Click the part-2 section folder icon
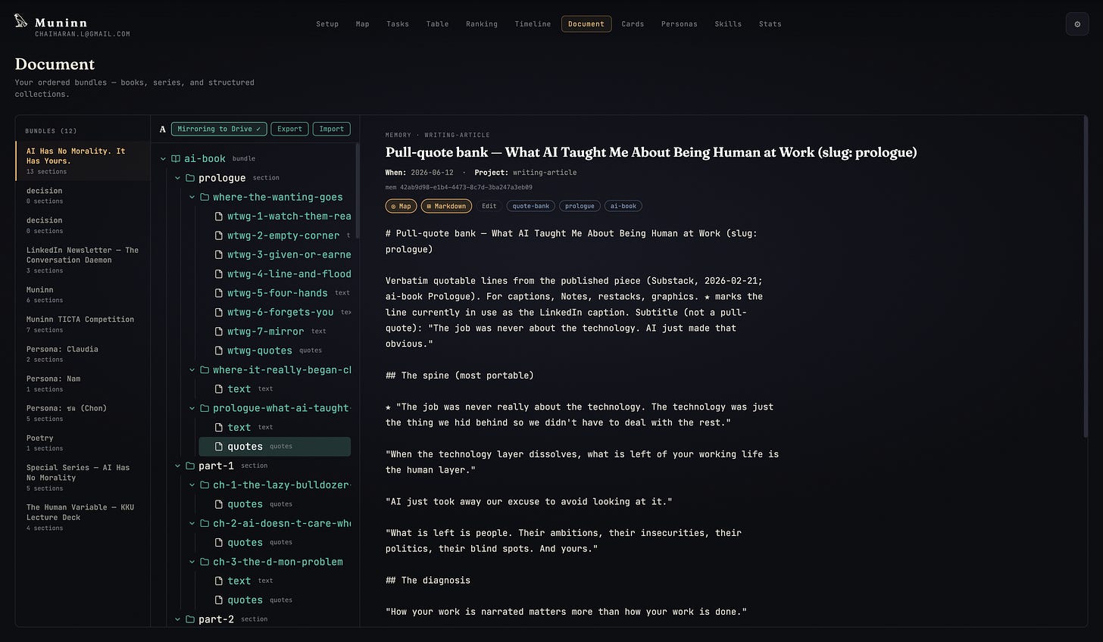1103x642 pixels. (x=190, y=619)
